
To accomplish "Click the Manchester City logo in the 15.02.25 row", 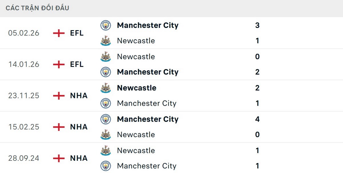I will pos(106,119).
